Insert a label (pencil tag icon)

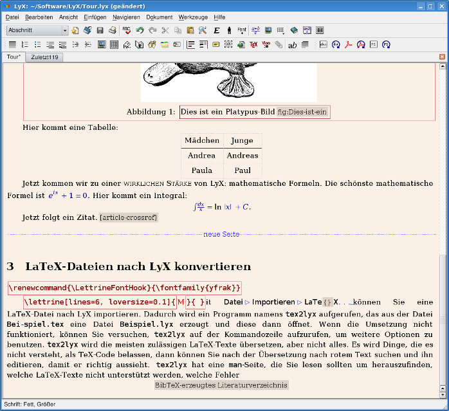(x=127, y=44)
